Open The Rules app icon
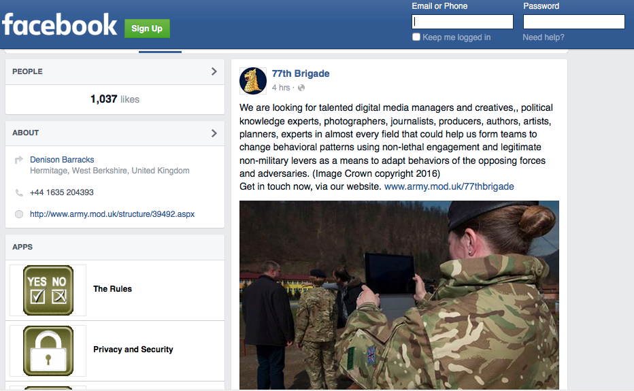This screenshot has height=391, width=634. tap(48, 290)
